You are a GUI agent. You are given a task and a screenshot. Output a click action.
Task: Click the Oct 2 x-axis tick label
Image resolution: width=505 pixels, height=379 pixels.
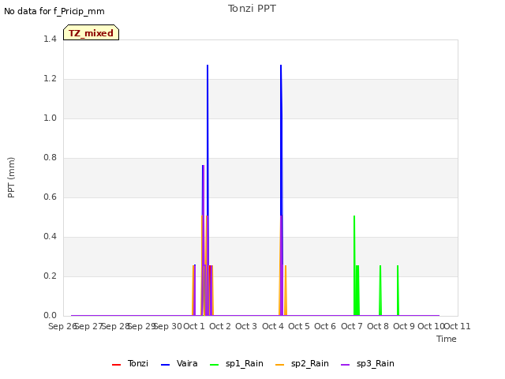coord(220,326)
